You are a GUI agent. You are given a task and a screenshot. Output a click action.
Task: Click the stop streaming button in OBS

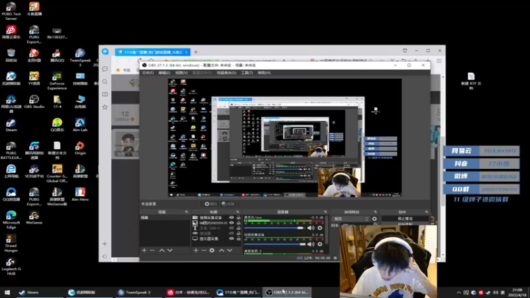pyautogui.click(x=405, y=219)
